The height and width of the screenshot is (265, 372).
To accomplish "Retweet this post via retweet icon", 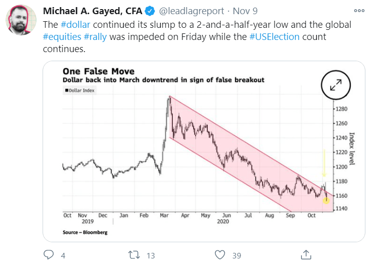I will pos(133,254).
